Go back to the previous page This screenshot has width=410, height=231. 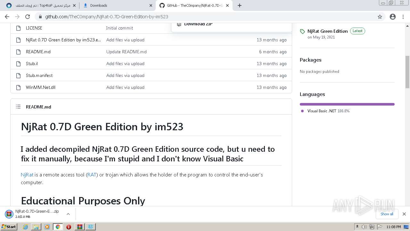7,17
